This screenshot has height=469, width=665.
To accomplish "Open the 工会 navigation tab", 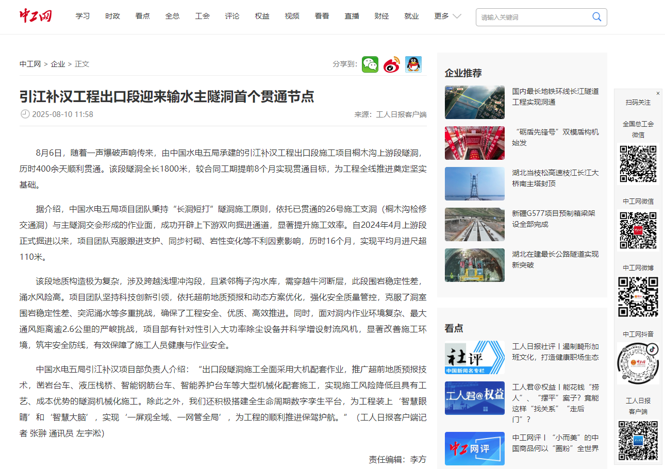I will 202,16.
